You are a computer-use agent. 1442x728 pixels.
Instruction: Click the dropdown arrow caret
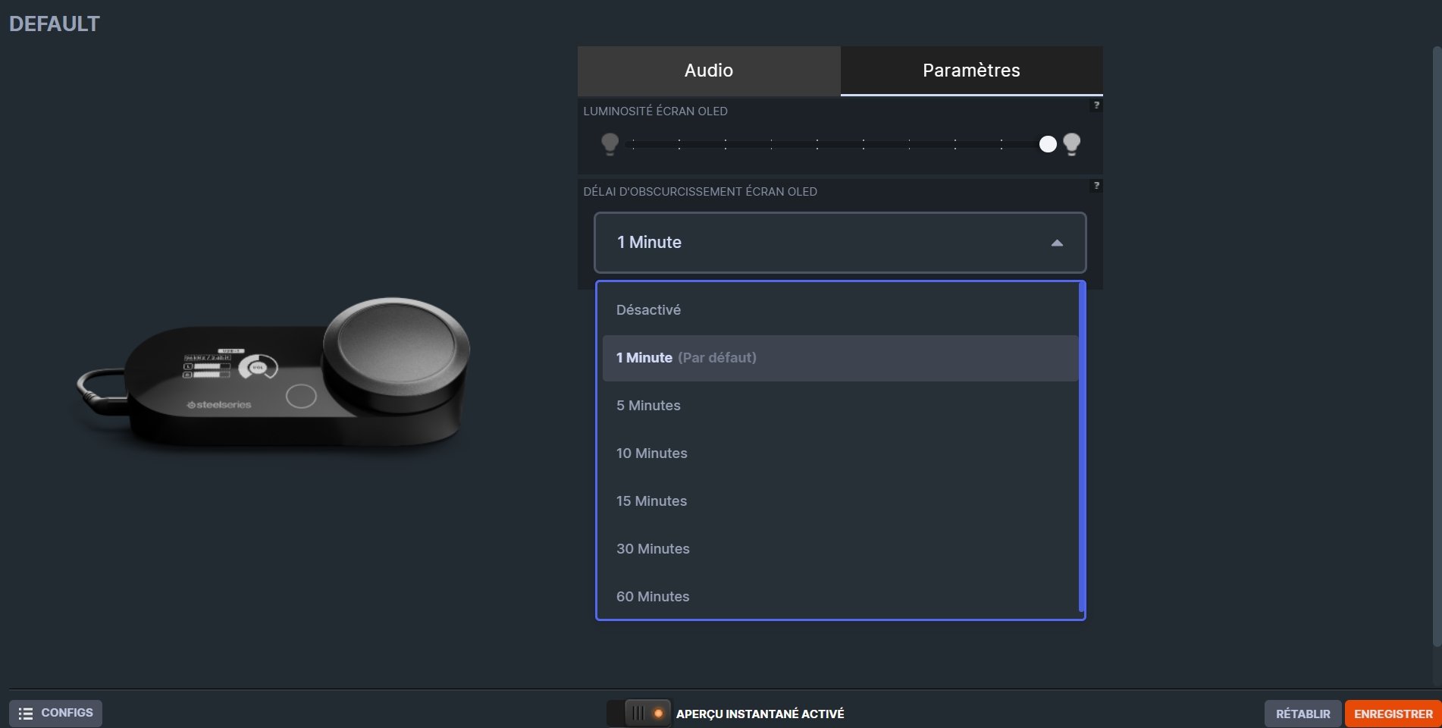point(1057,243)
